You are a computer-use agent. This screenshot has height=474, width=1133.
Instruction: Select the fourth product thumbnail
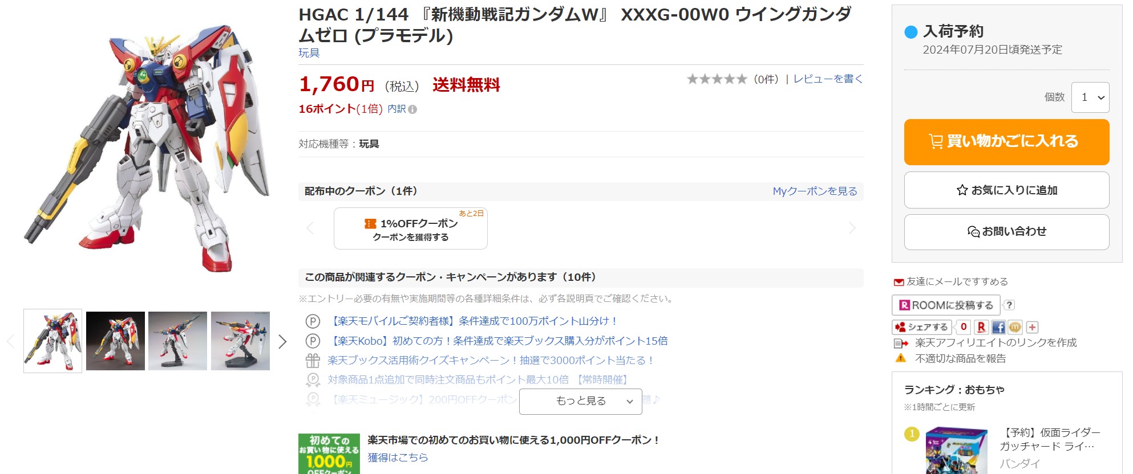pos(240,341)
